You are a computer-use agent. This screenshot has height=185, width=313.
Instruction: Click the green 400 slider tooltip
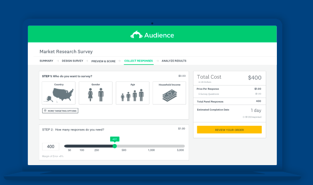tap(114, 139)
